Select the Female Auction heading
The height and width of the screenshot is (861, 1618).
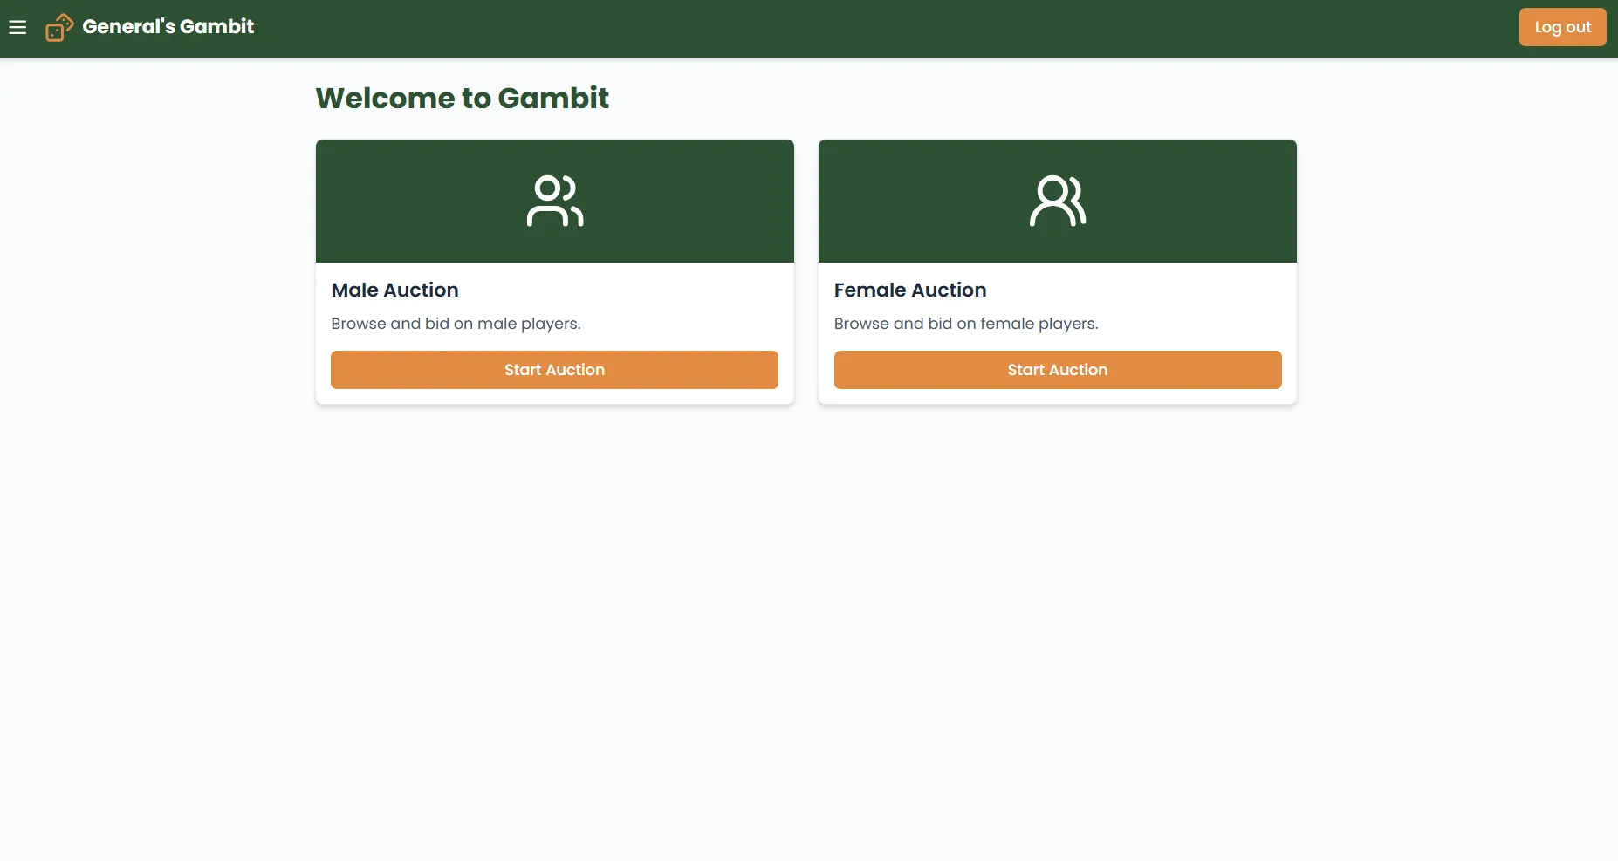[909, 290]
